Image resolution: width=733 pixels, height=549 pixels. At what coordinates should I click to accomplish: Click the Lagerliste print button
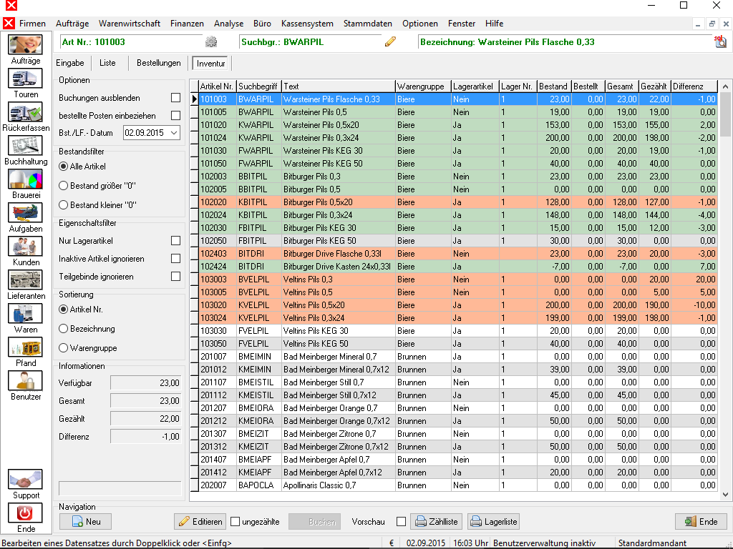(x=494, y=521)
